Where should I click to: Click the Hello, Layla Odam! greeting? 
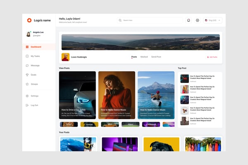[x=69, y=19]
